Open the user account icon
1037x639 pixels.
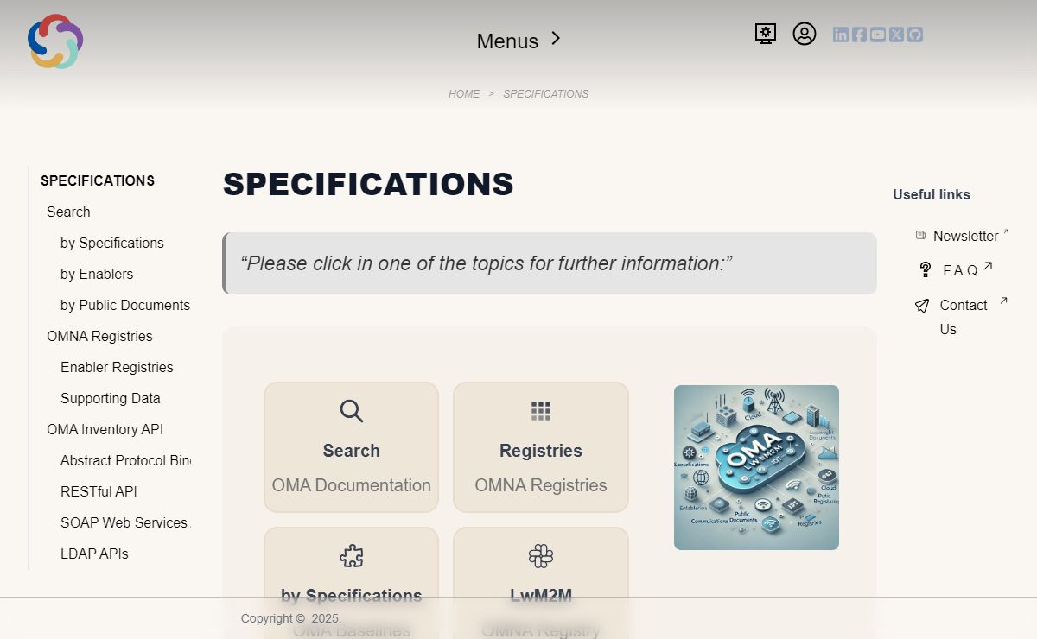805,34
